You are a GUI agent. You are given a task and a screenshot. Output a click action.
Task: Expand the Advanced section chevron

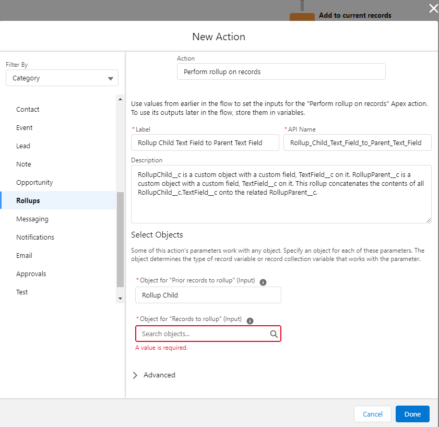click(135, 375)
